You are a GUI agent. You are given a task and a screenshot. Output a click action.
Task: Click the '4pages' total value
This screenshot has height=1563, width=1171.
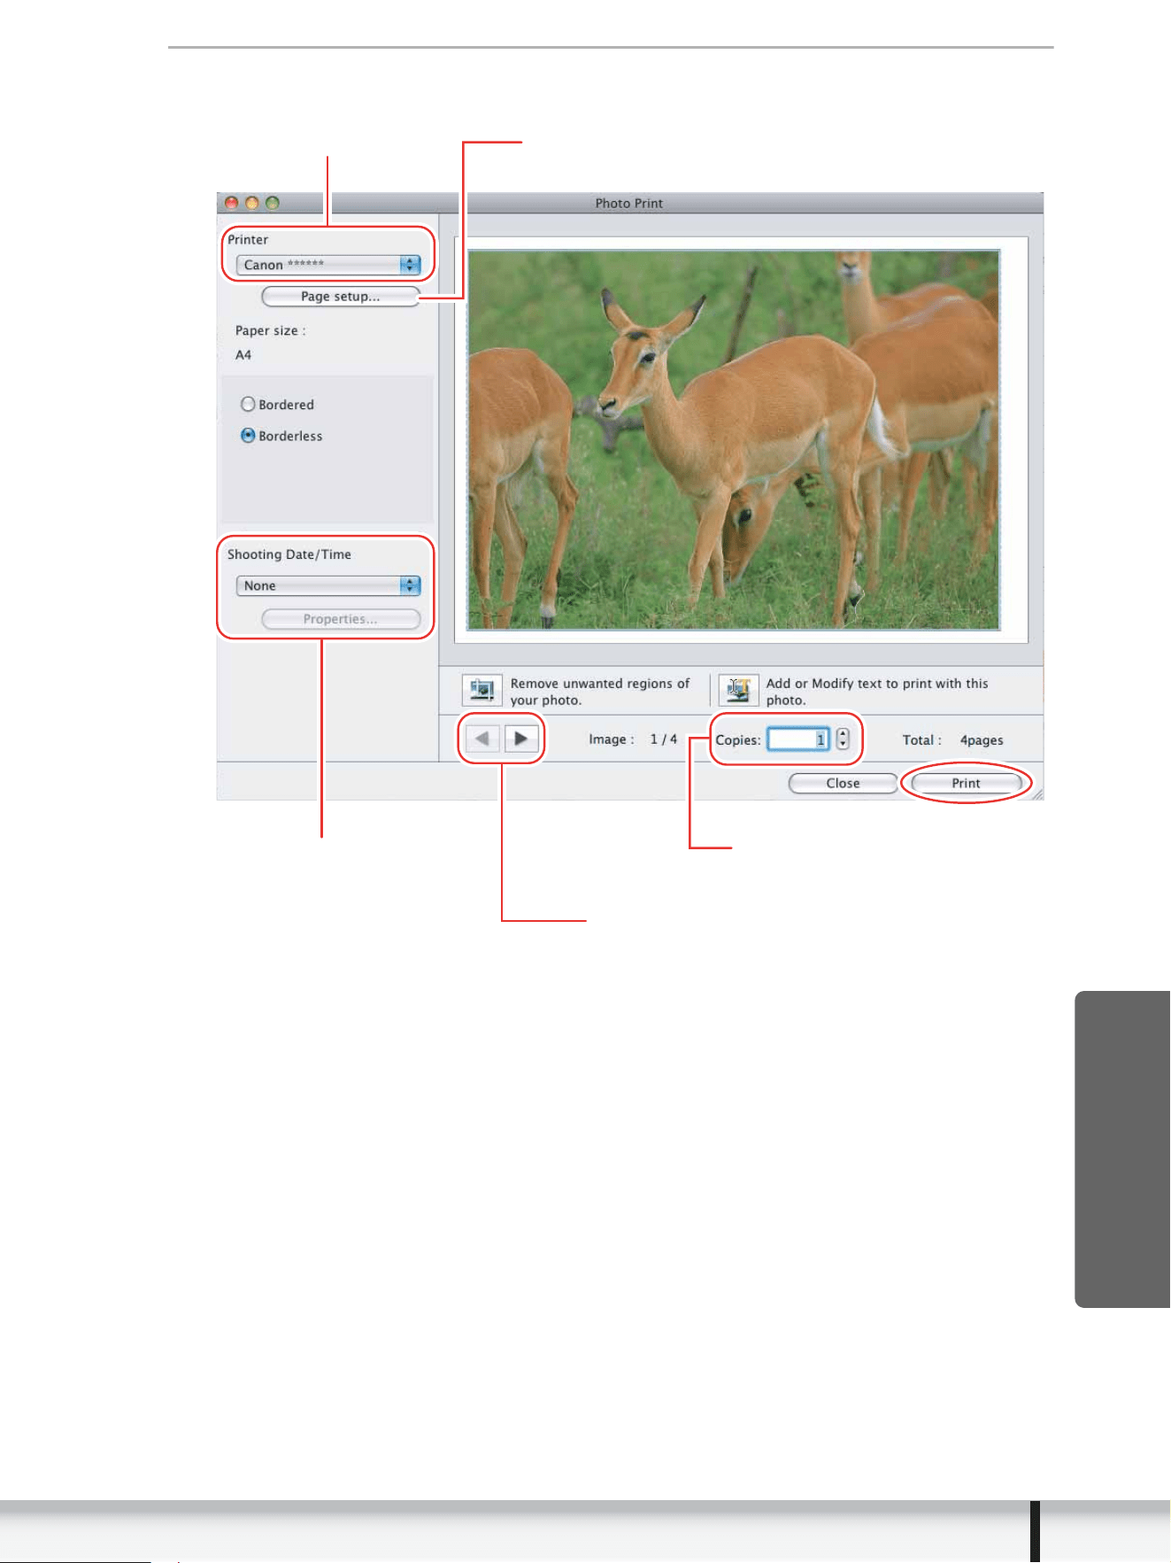(x=982, y=740)
